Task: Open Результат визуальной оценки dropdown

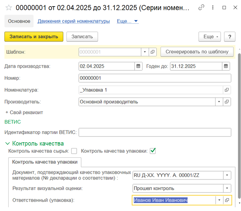Action: [227, 188]
